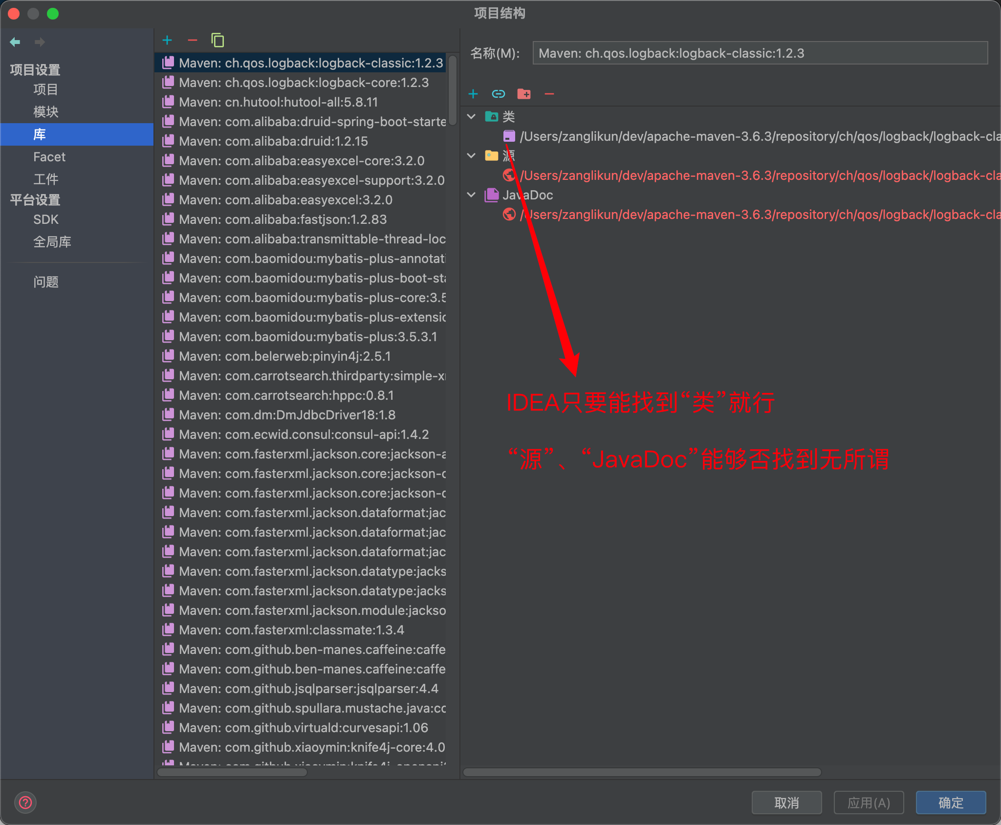The image size is (1001, 825).
Task: Click the copy library icon
Action: (x=218, y=41)
